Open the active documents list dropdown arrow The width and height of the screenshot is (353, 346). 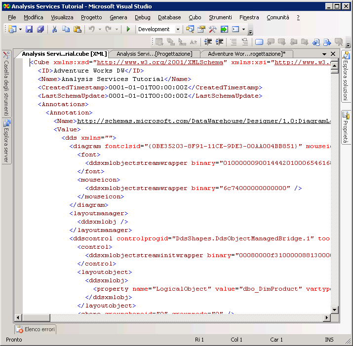[324, 54]
